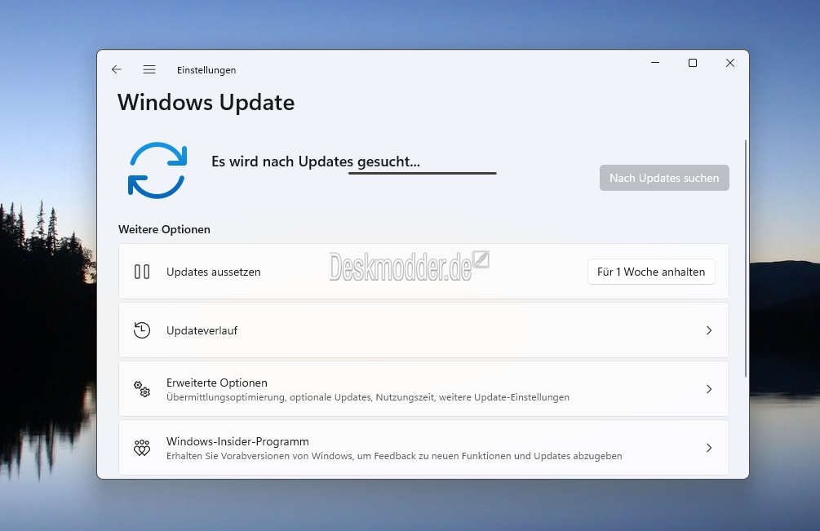Minimize the Einstellungen window
820x531 pixels.
coord(654,63)
